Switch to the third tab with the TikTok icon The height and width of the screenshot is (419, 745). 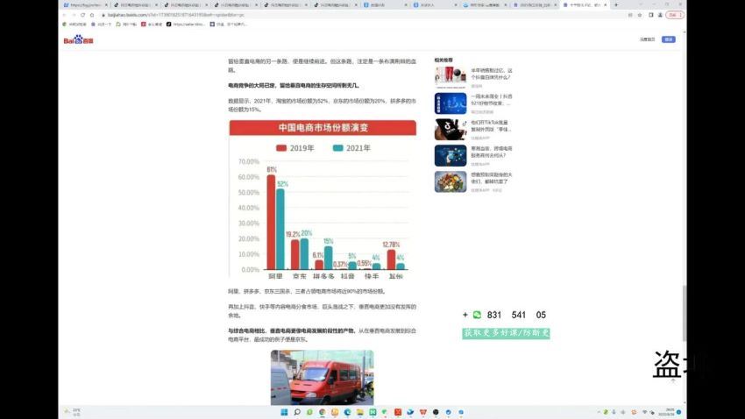[184, 4]
